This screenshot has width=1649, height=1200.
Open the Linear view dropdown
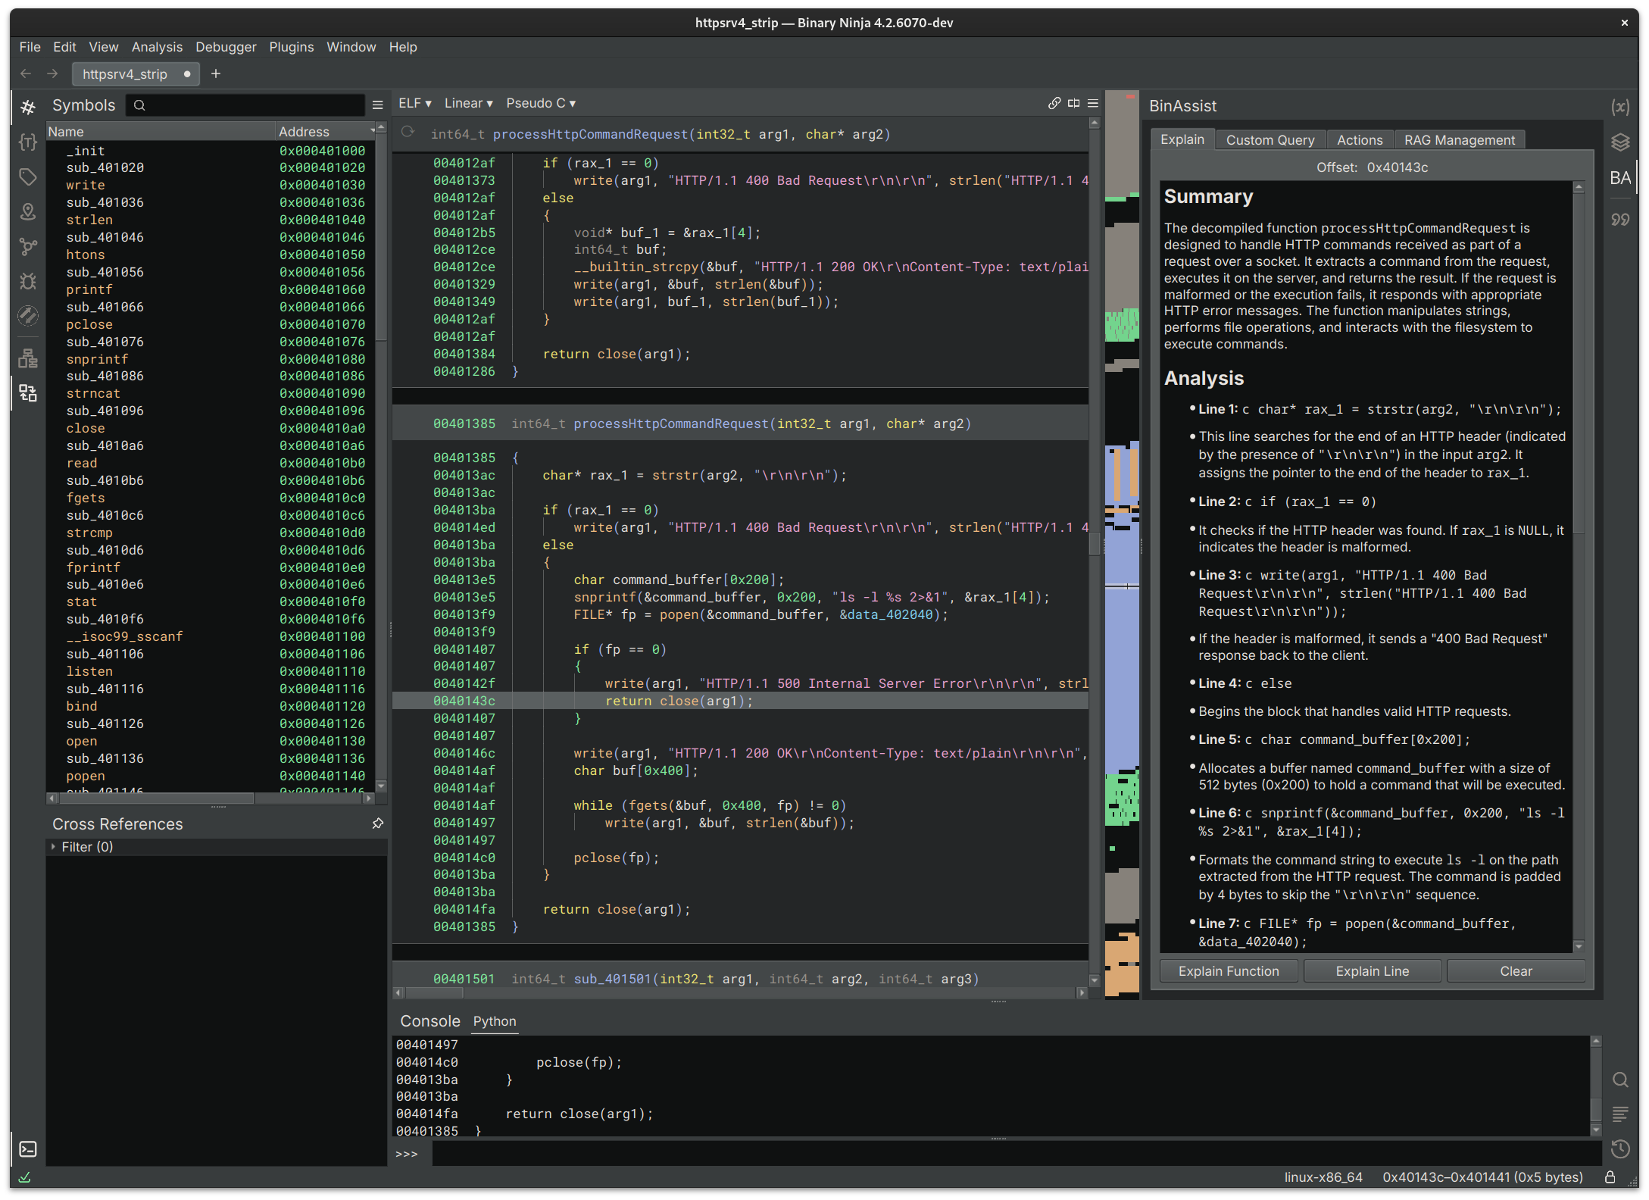464,105
